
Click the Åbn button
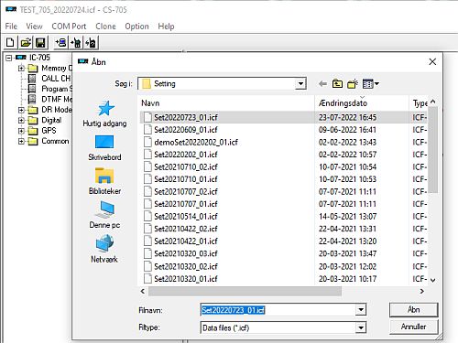click(414, 310)
